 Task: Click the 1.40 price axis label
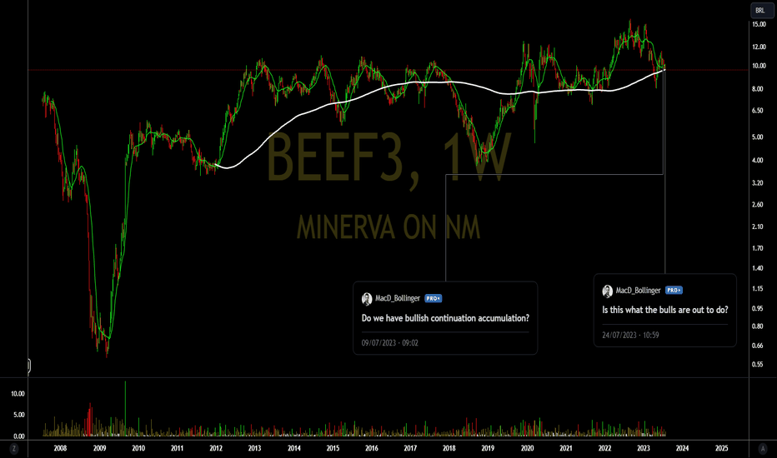tap(758, 268)
